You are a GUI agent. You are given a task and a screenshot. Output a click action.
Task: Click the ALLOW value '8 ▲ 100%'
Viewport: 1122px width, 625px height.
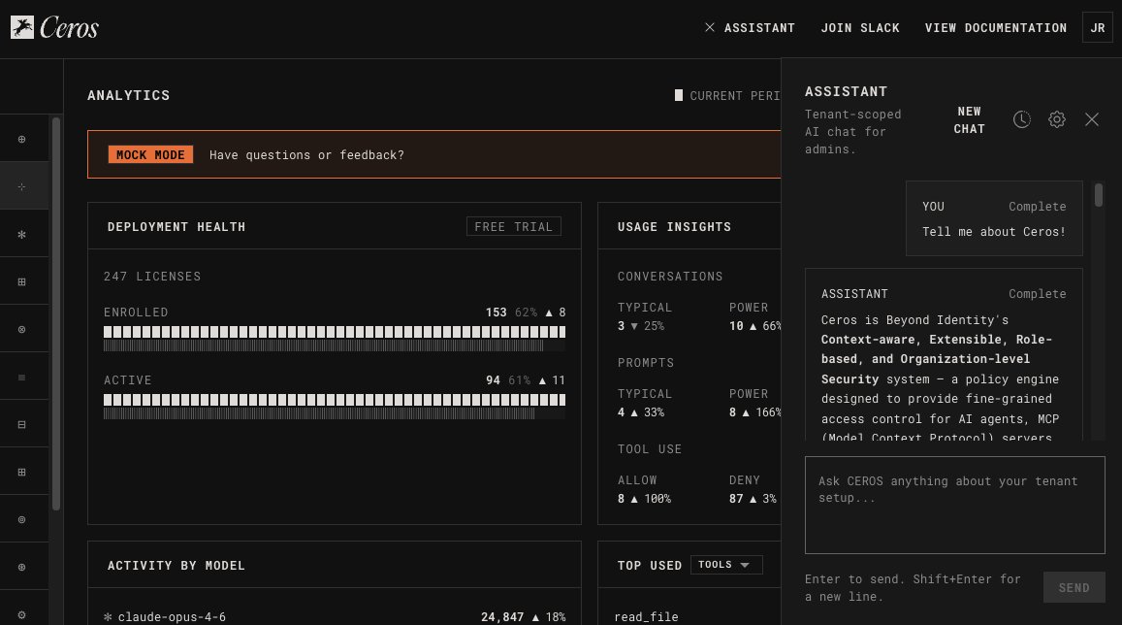[x=645, y=499]
